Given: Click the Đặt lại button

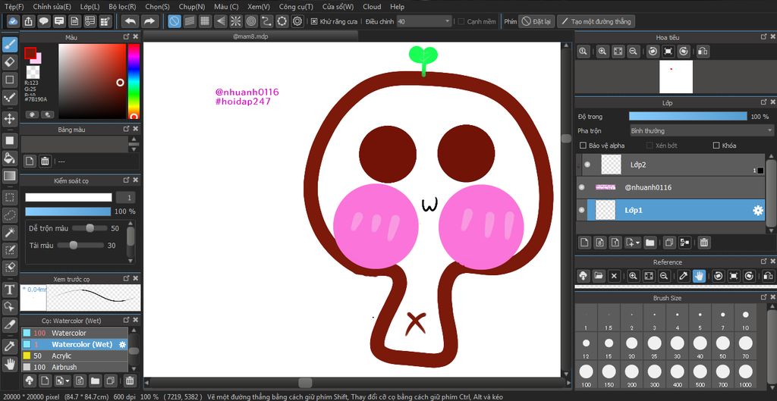Looking at the screenshot, I should [536, 21].
